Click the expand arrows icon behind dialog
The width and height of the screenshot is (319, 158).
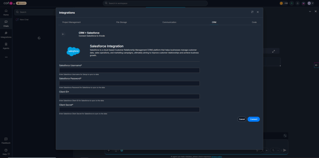pyautogui.click(x=274, y=51)
